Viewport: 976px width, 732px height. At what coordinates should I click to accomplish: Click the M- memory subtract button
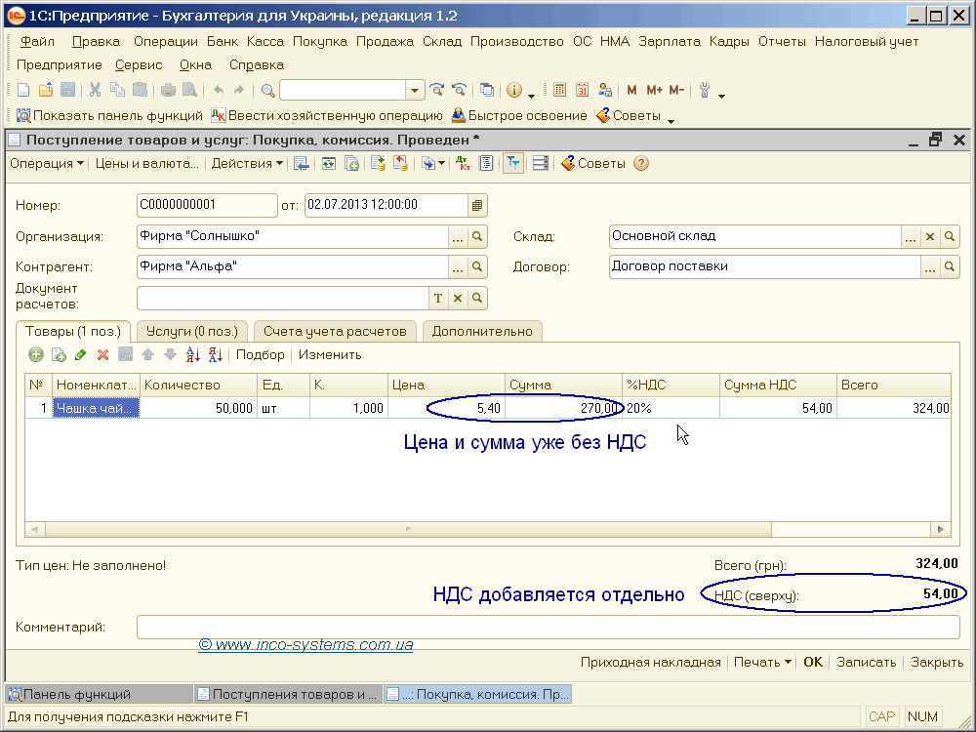click(676, 90)
